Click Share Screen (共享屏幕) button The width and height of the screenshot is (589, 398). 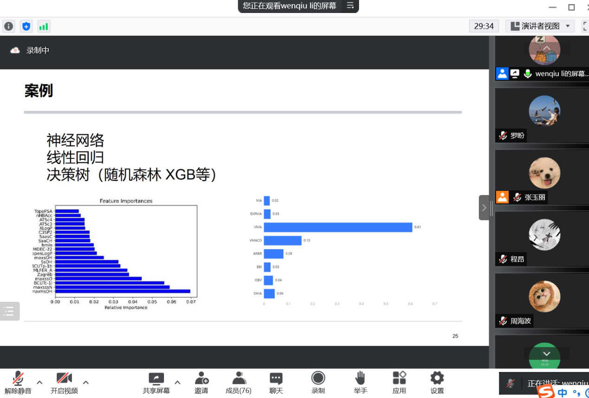(156, 382)
